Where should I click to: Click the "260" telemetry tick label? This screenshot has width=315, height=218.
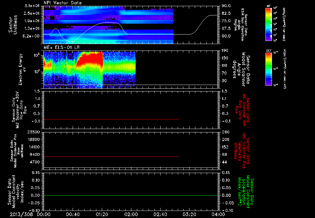click(x=225, y=132)
